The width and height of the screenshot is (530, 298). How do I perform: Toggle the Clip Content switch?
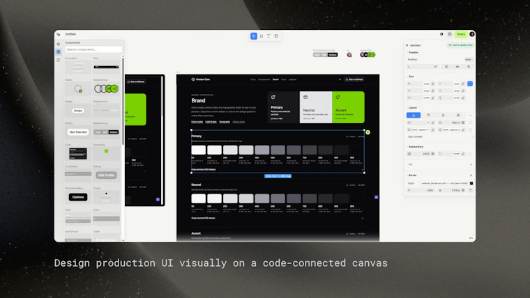471,136
